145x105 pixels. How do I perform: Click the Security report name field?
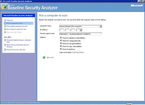coord(81,34)
